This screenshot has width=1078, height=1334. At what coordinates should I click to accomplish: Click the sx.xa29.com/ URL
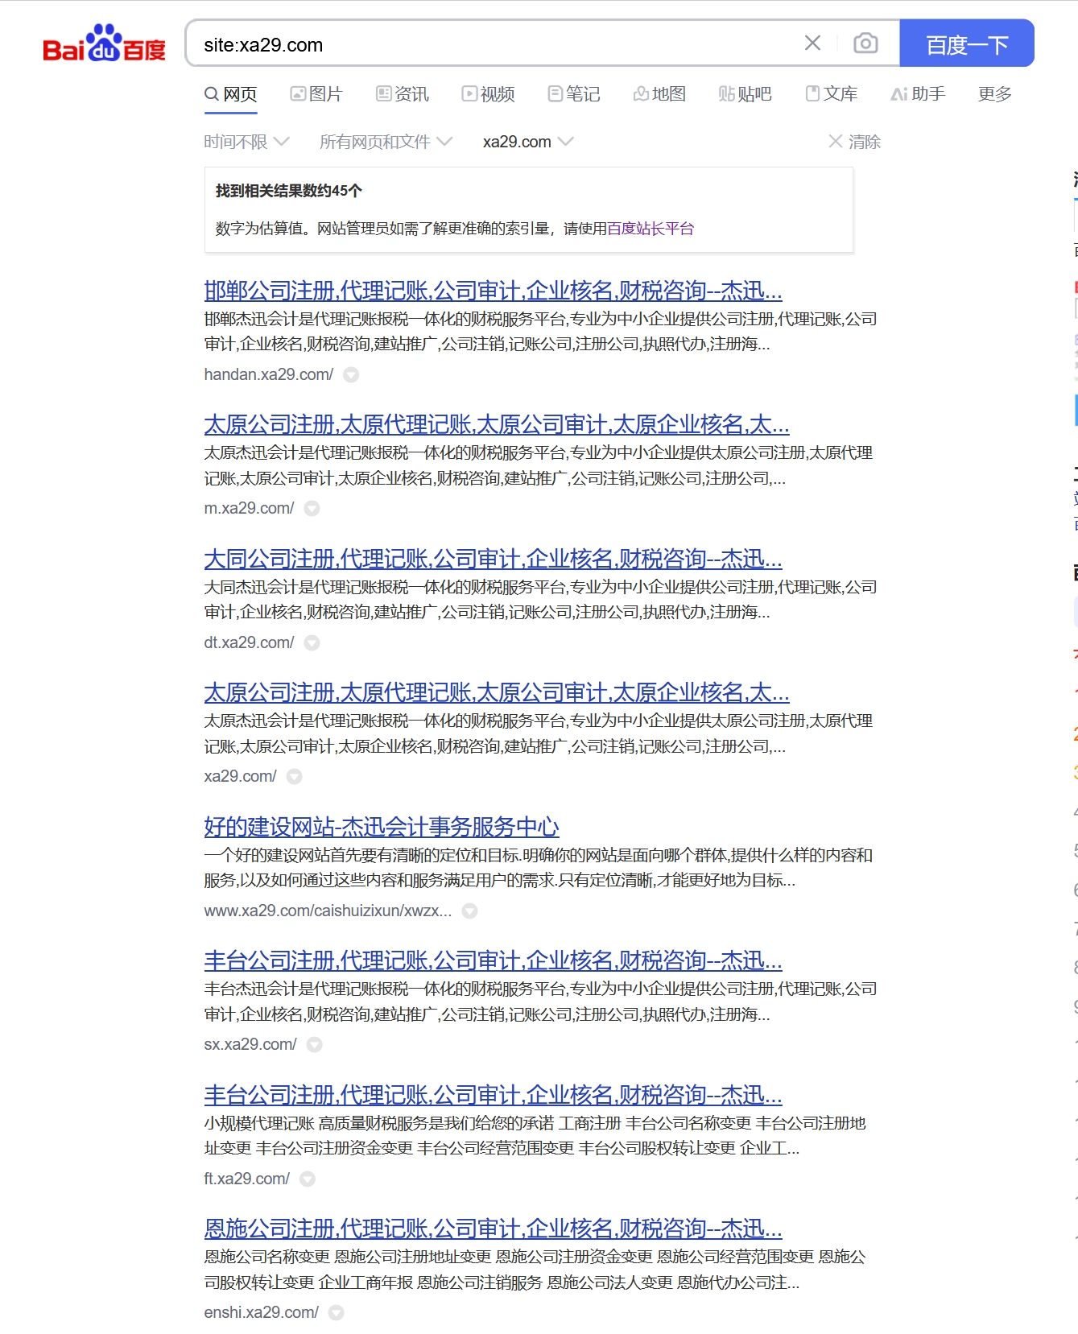click(x=250, y=1044)
